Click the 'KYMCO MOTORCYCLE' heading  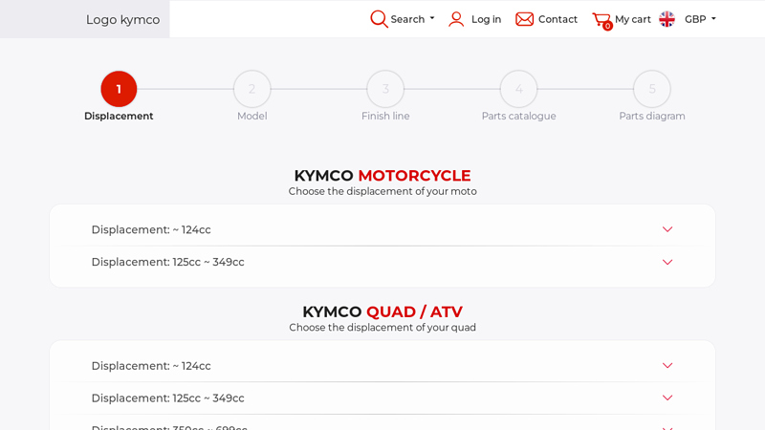(x=382, y=176)
